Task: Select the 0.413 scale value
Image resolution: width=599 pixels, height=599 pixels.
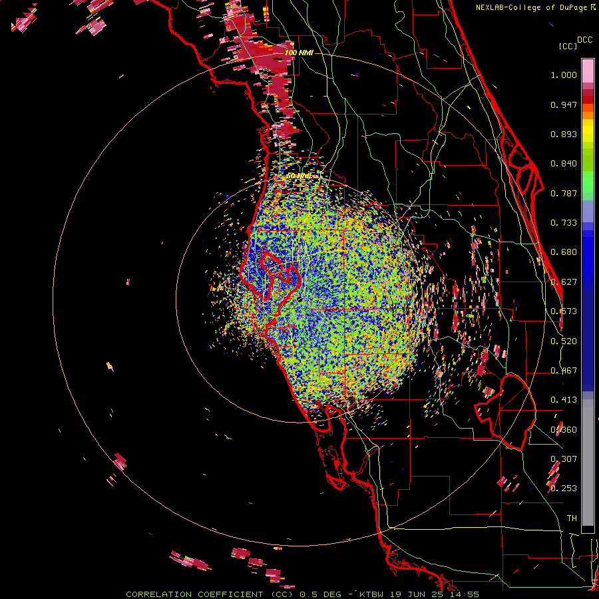Action: point(564,400)
